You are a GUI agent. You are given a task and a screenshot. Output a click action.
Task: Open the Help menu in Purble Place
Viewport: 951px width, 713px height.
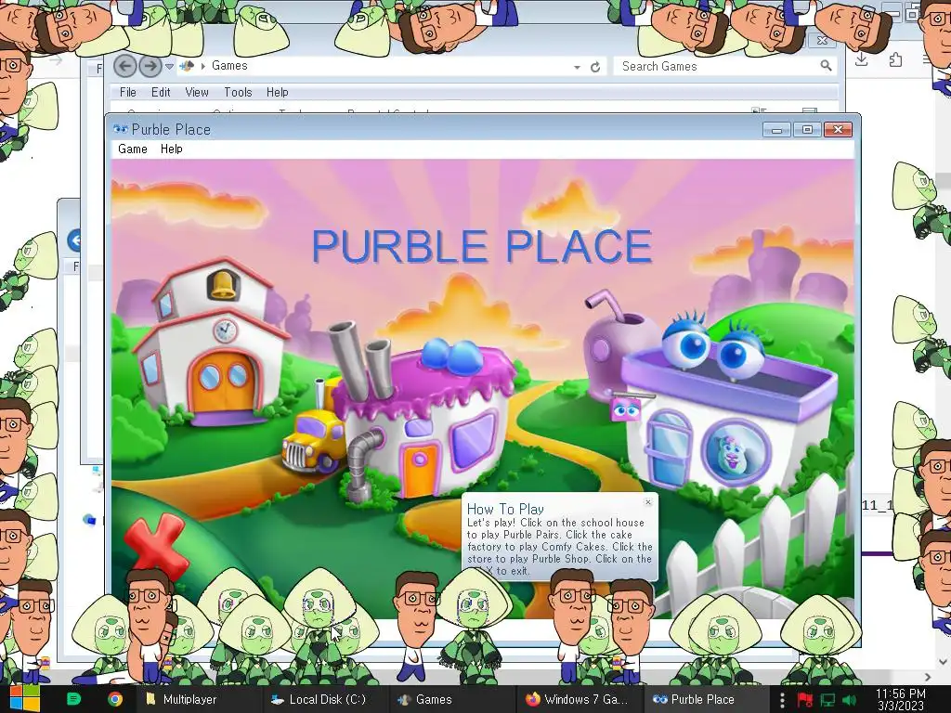[x=171, y=149]
